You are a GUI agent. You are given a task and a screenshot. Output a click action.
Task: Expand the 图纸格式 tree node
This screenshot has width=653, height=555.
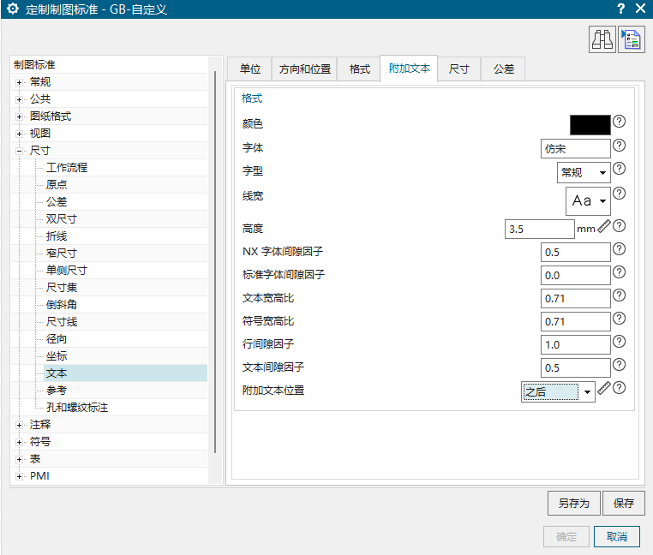(19, 116)
